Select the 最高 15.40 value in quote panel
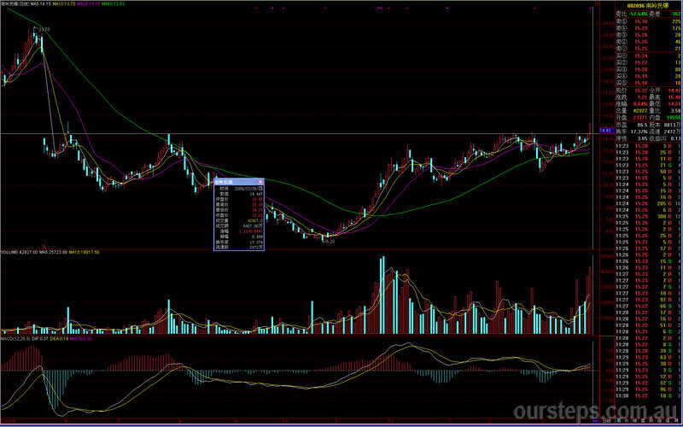The image size is (683, 427). [674, 97]
